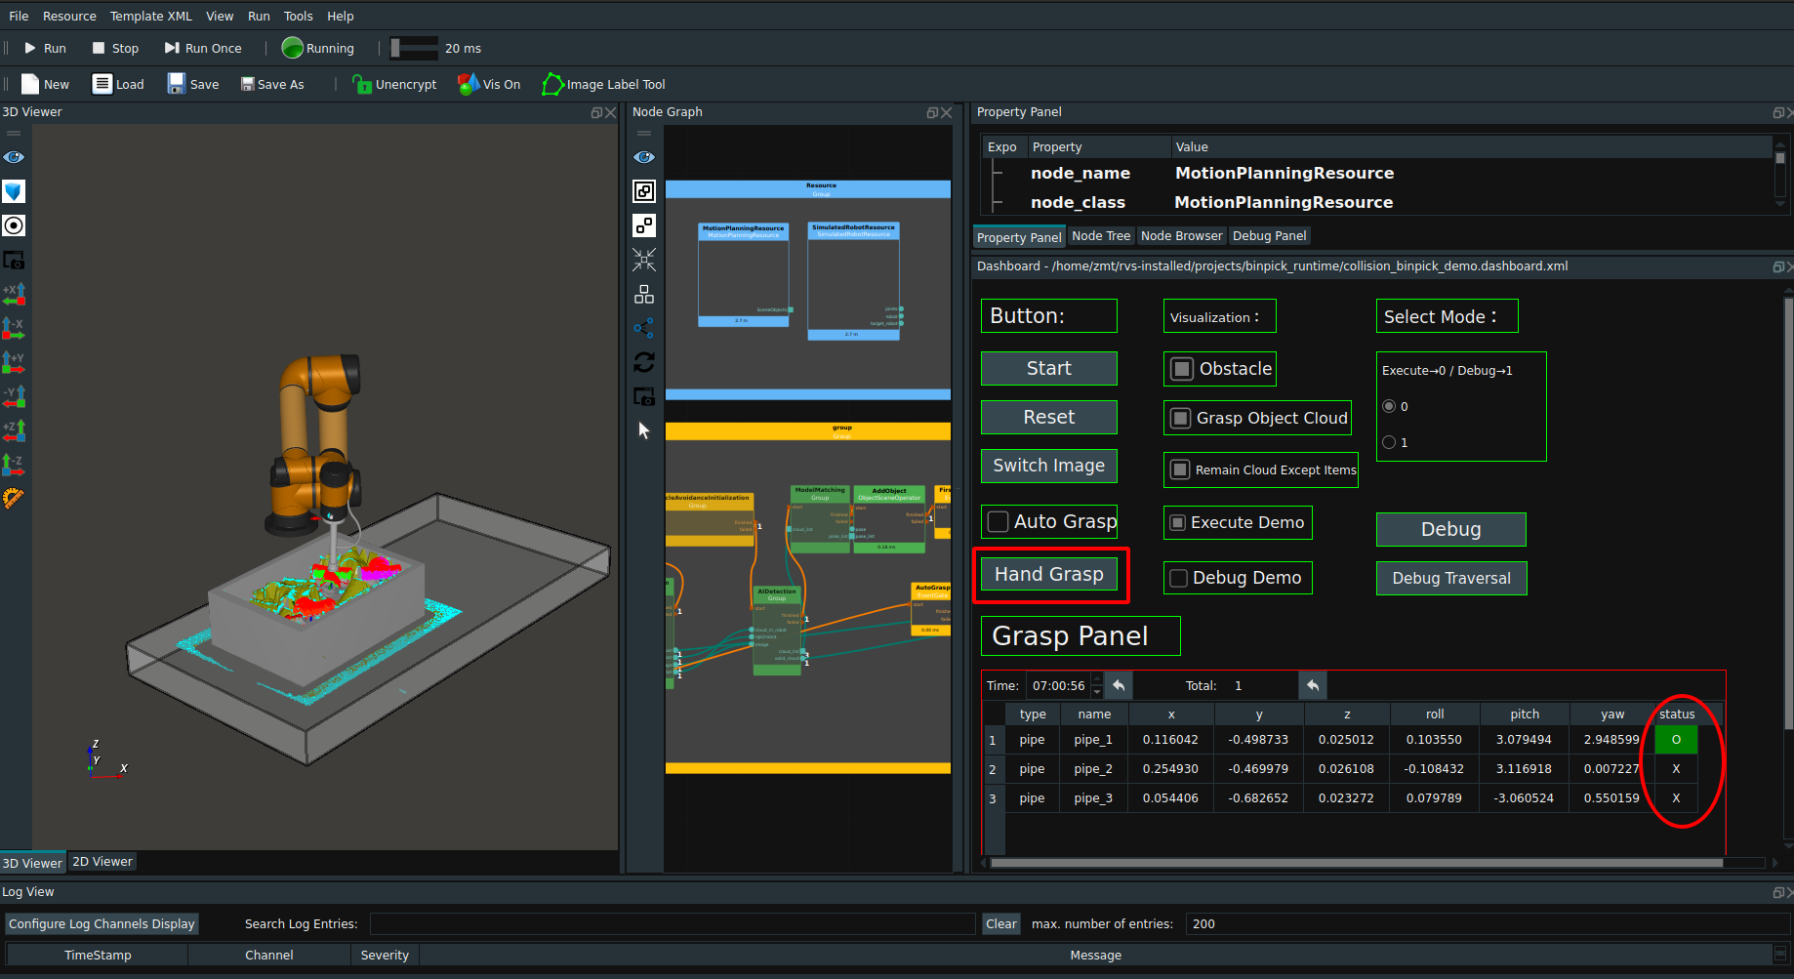The height and width of the screenshot is (979, 1794).
Task: Switch to the Node Tree tab
Action: tap(1101, 236)
